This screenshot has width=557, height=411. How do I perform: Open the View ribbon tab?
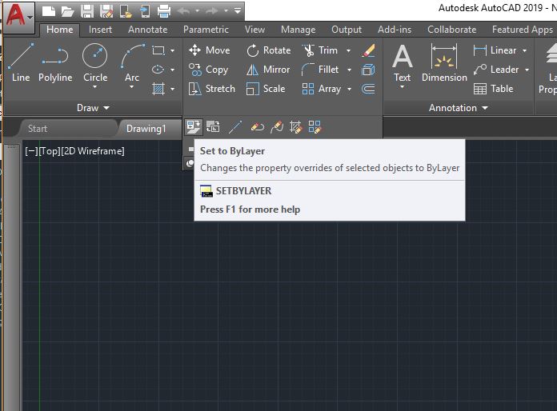coord(254,30)
